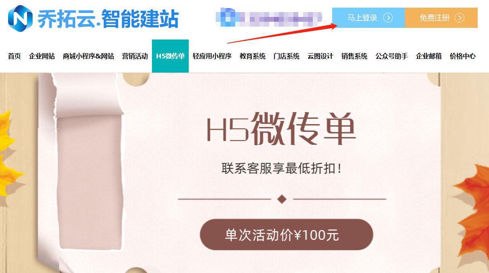Select 商城小程序&网站 in navigation
This screenshot has height=273, width=489.
89,56
